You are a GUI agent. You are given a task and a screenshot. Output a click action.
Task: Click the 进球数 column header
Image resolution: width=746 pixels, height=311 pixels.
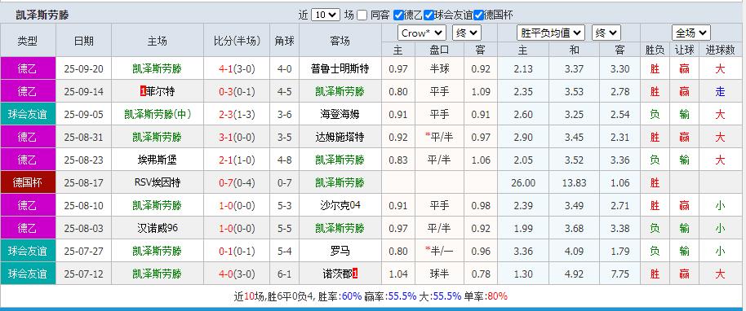pyautogui.click(x=721, y=50)
